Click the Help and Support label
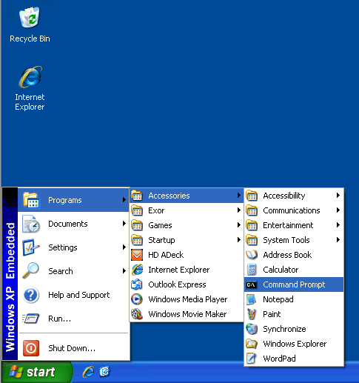 pos(79,295)
